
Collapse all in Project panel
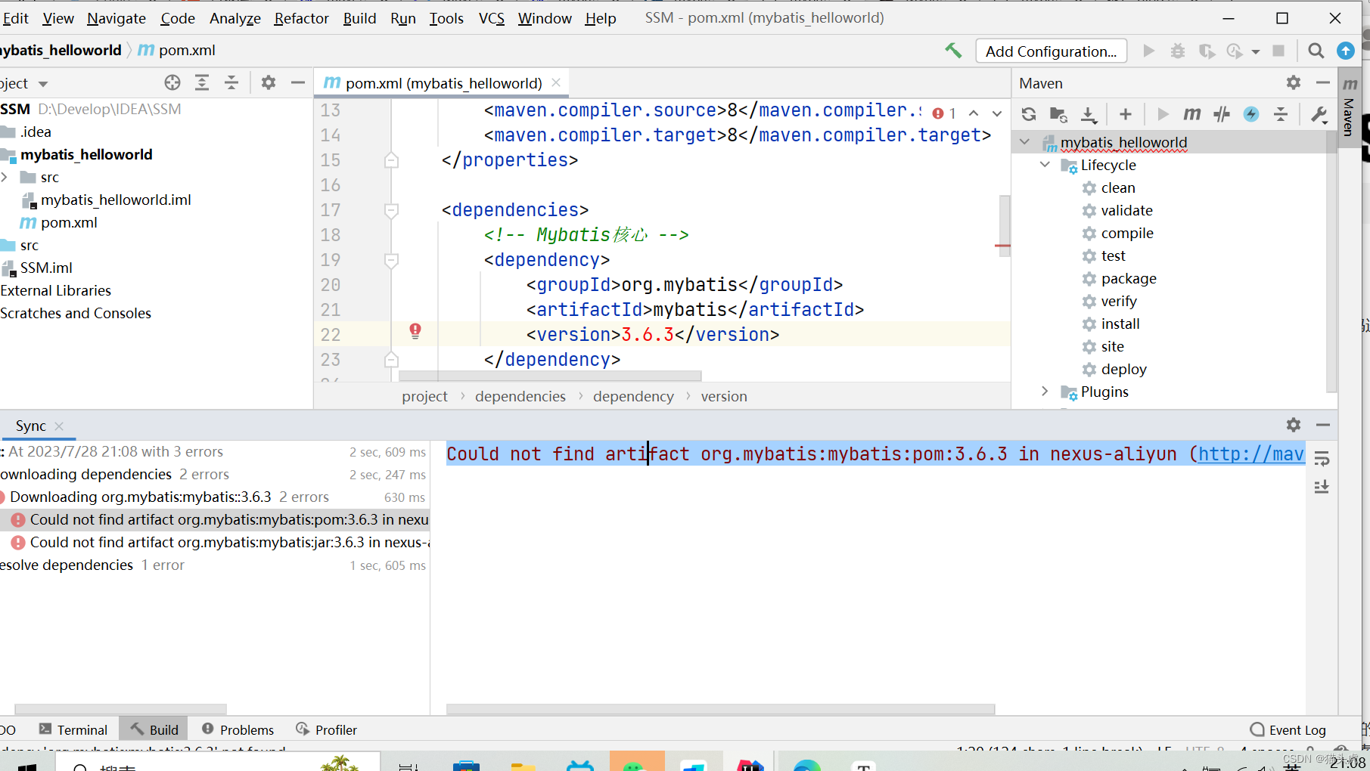231,82
